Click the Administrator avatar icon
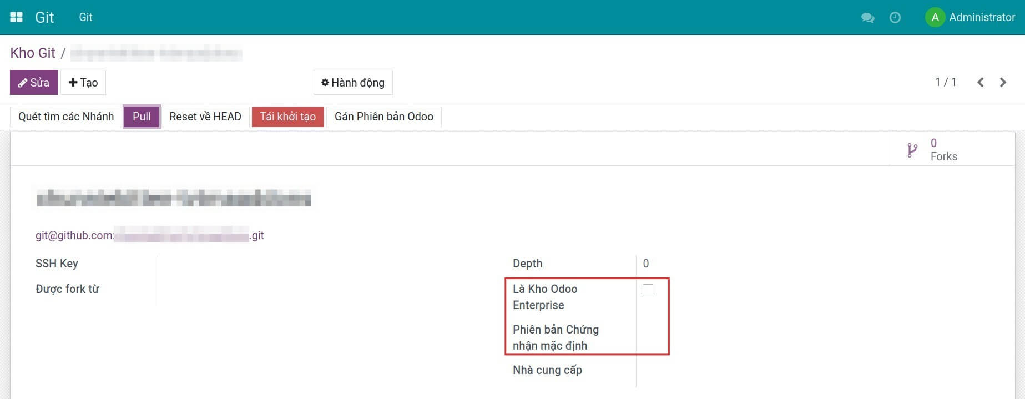This screenshot has width=1025, height=399. [935, 17]
